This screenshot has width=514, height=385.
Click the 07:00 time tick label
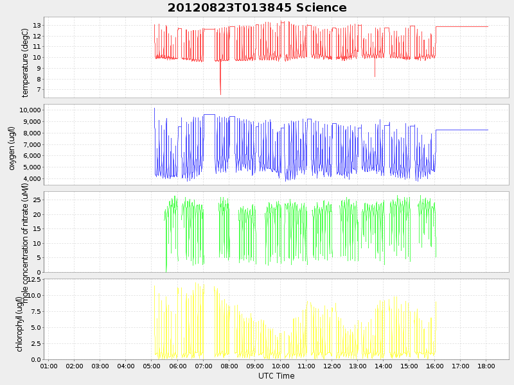203,366
